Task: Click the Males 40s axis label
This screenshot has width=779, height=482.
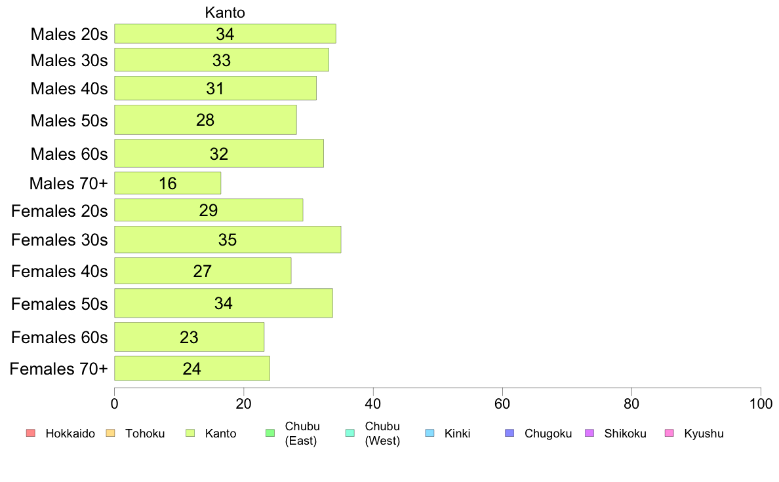Action: coord(69,88)
